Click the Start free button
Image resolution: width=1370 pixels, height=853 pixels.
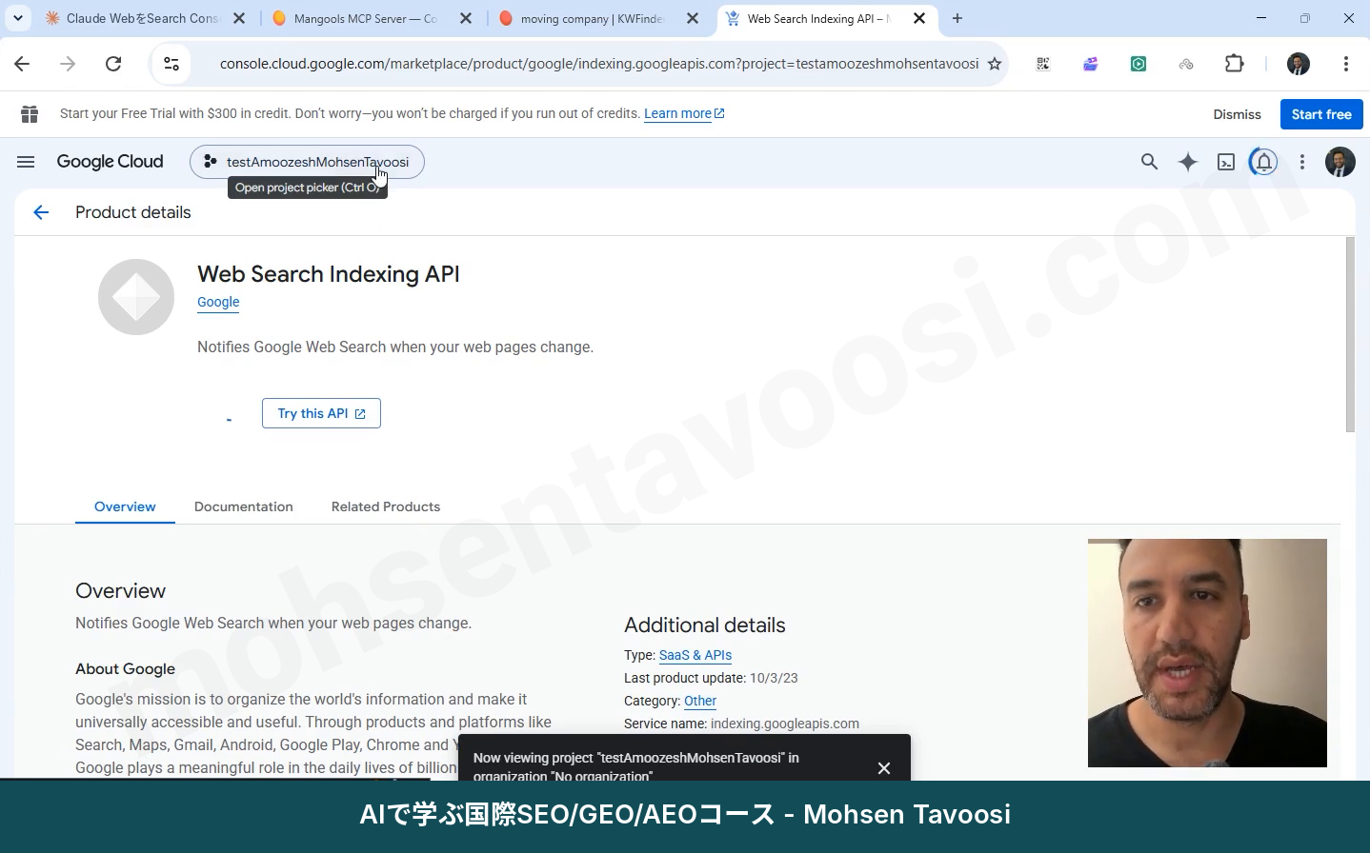(1321, 114)
